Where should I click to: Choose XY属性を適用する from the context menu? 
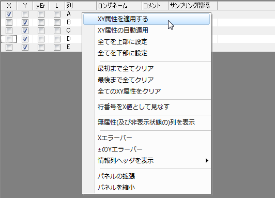pos(146,19)
